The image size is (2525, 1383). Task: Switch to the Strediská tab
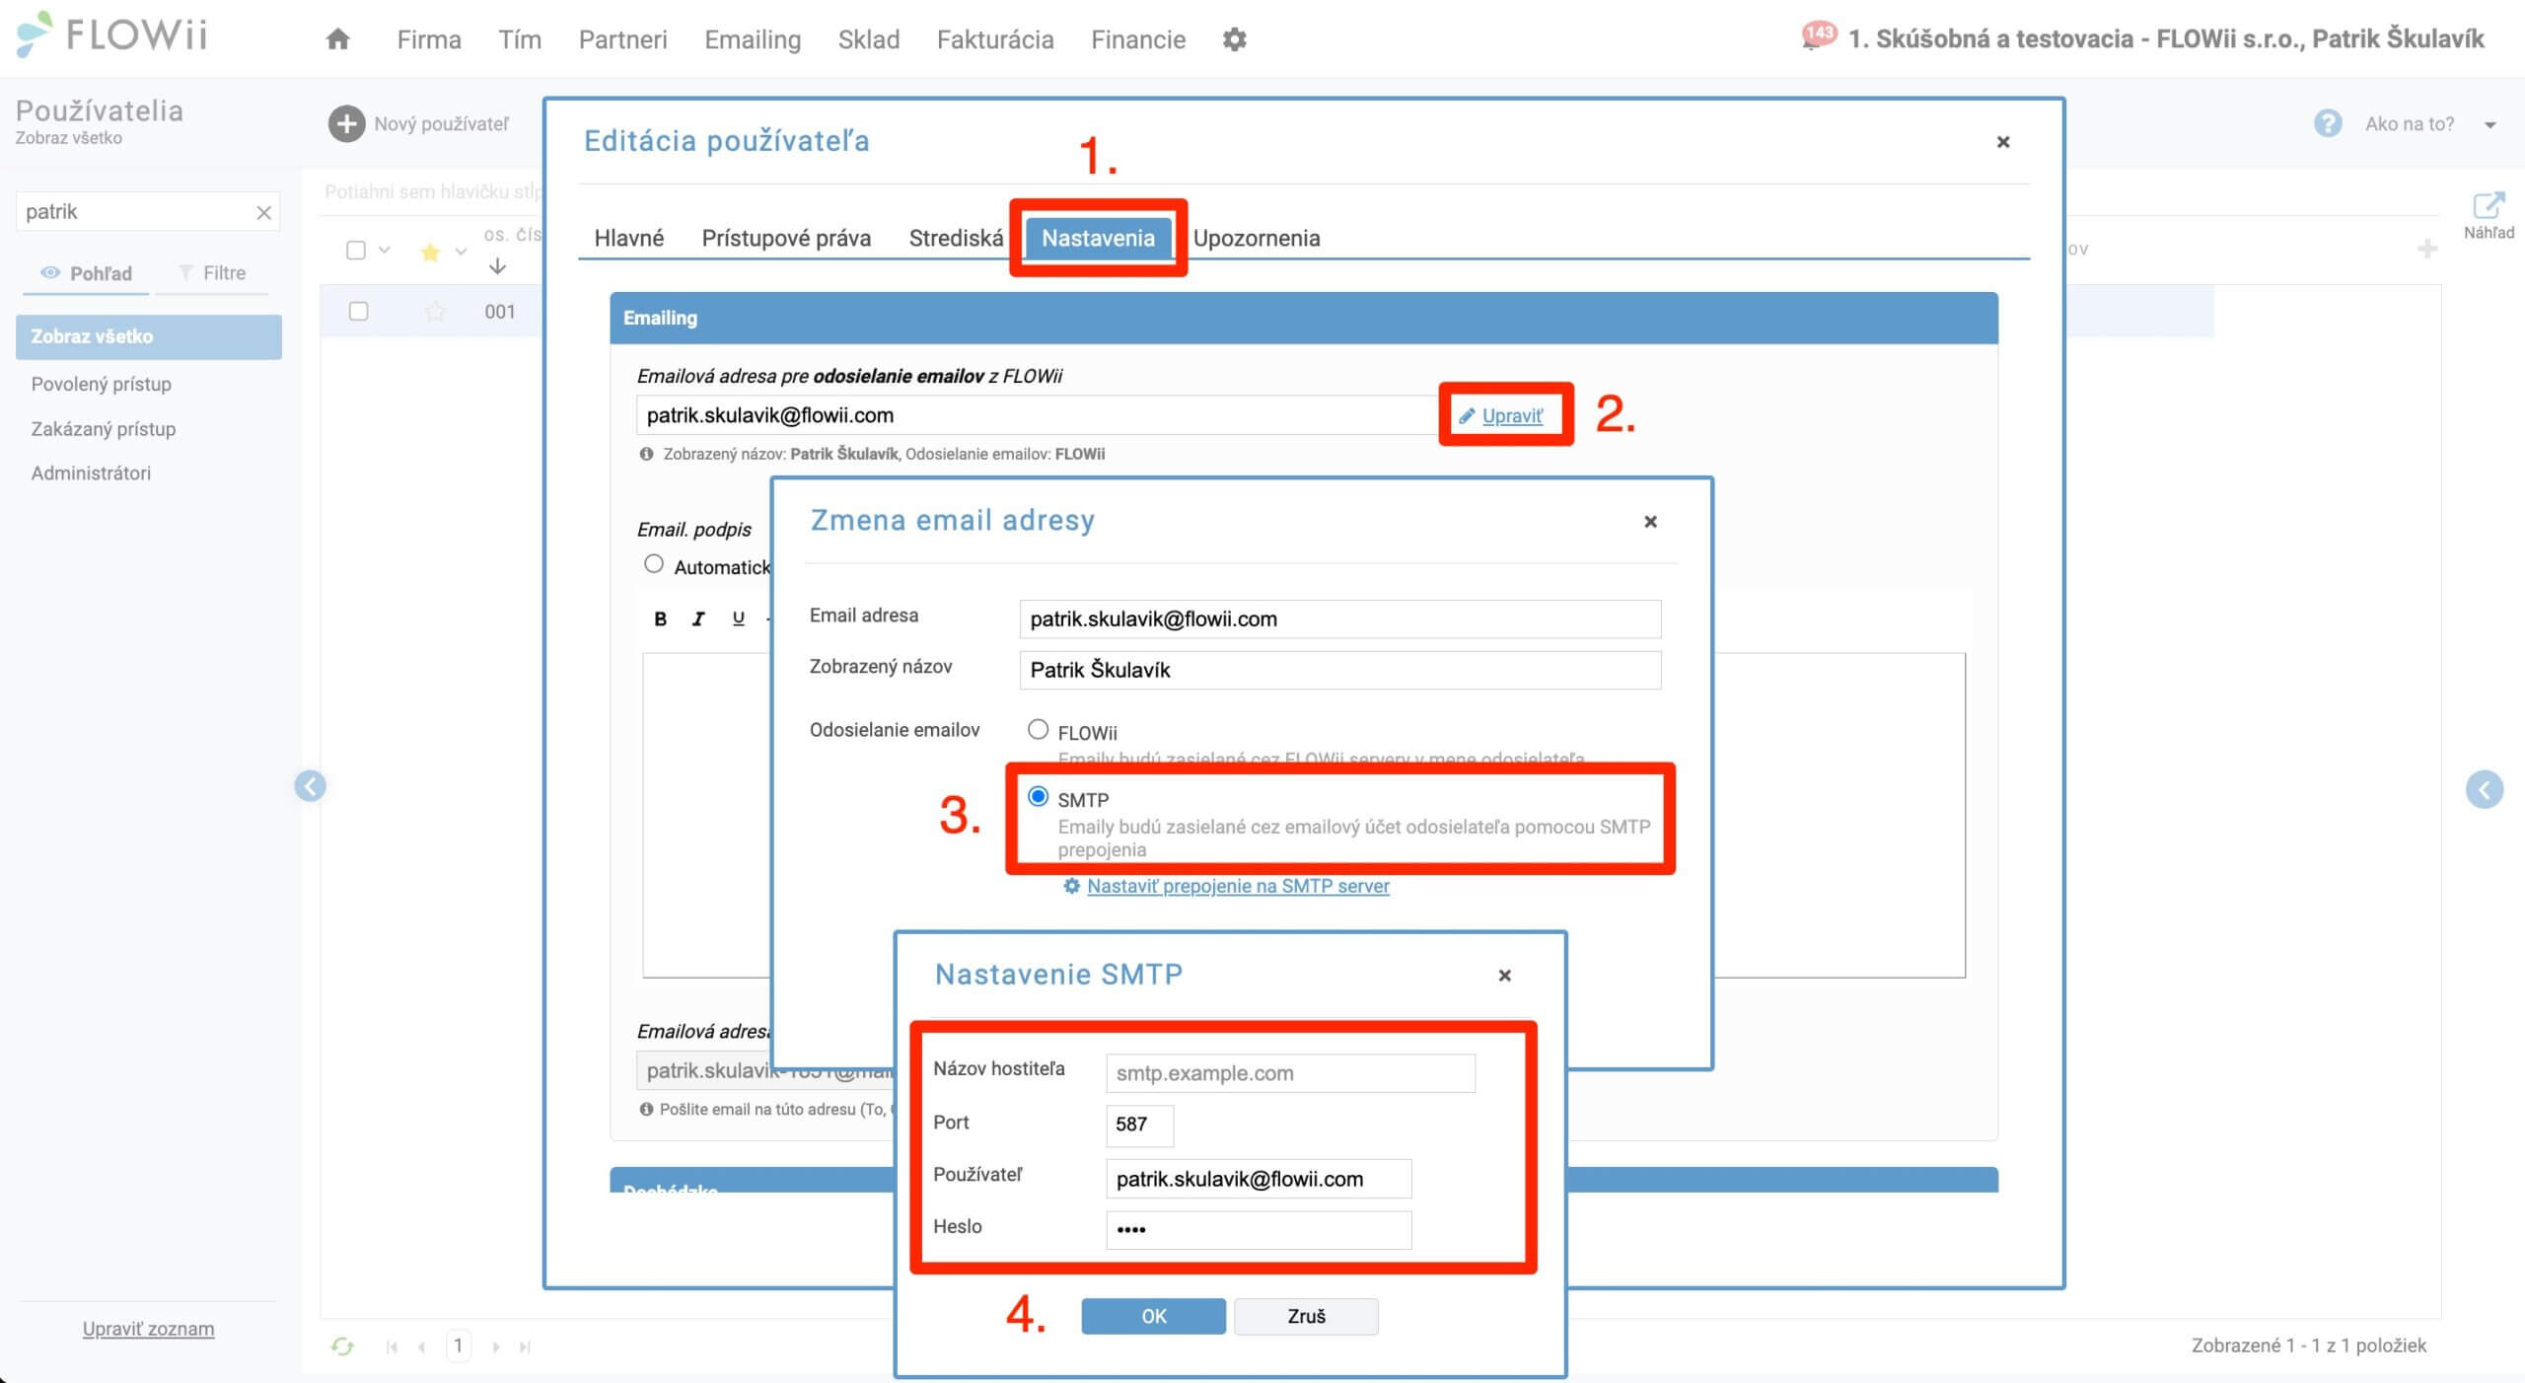pos(956,239)
